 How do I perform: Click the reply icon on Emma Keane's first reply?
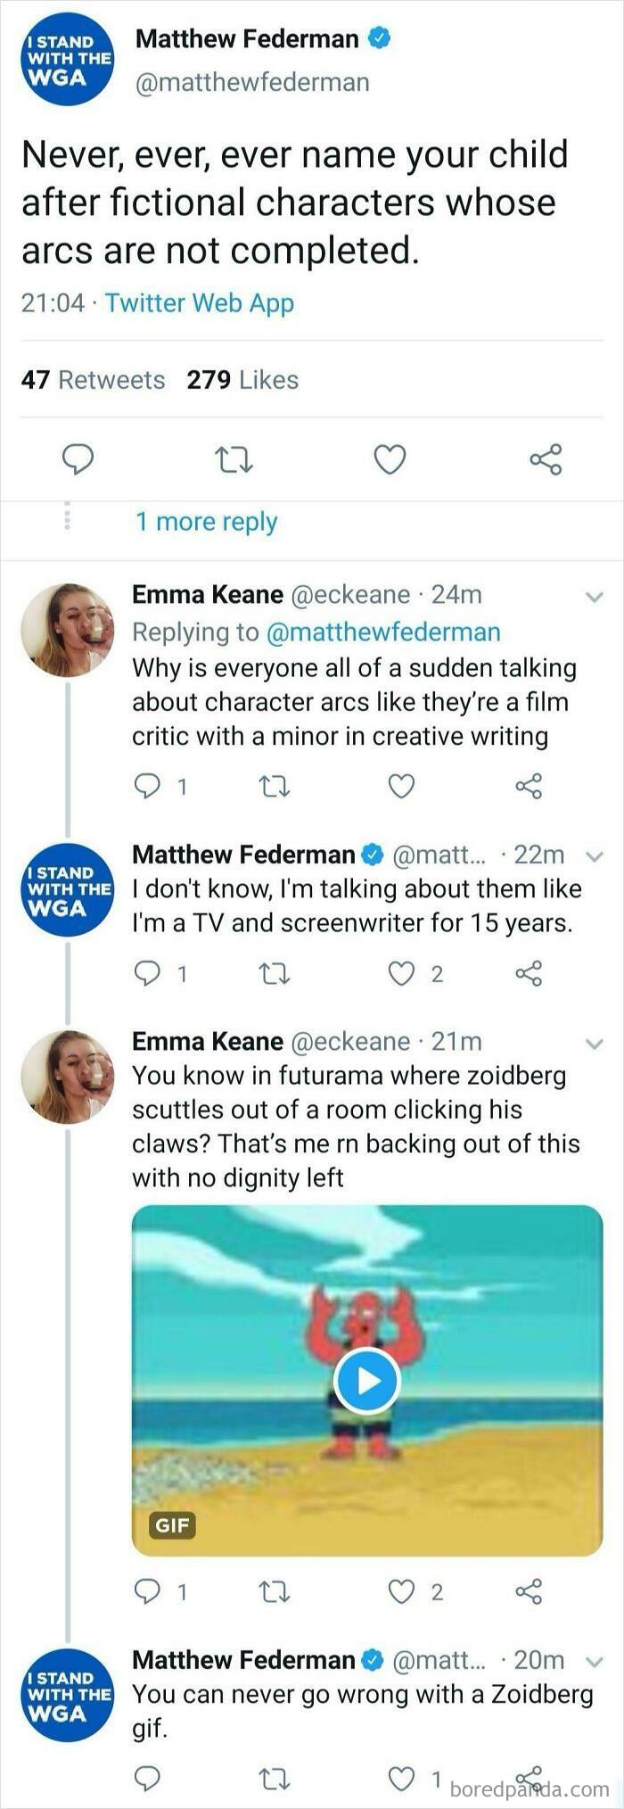(146, 787)
